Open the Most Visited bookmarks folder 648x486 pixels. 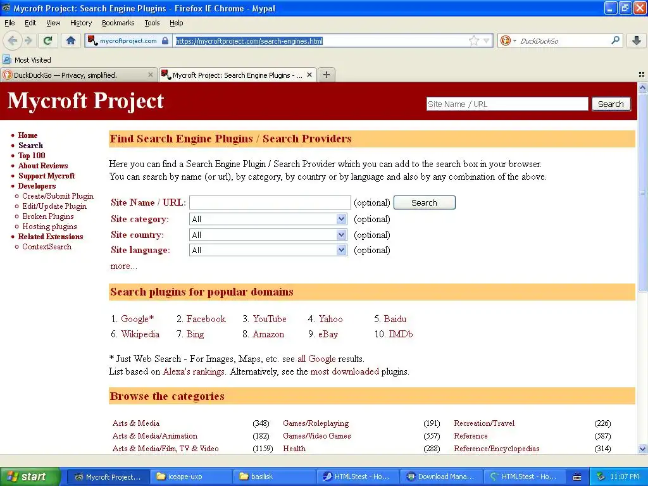point(27,60)
